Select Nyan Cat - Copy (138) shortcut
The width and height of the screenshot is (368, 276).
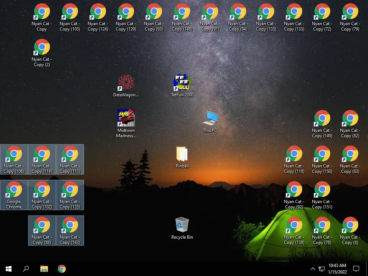[294, 231]
